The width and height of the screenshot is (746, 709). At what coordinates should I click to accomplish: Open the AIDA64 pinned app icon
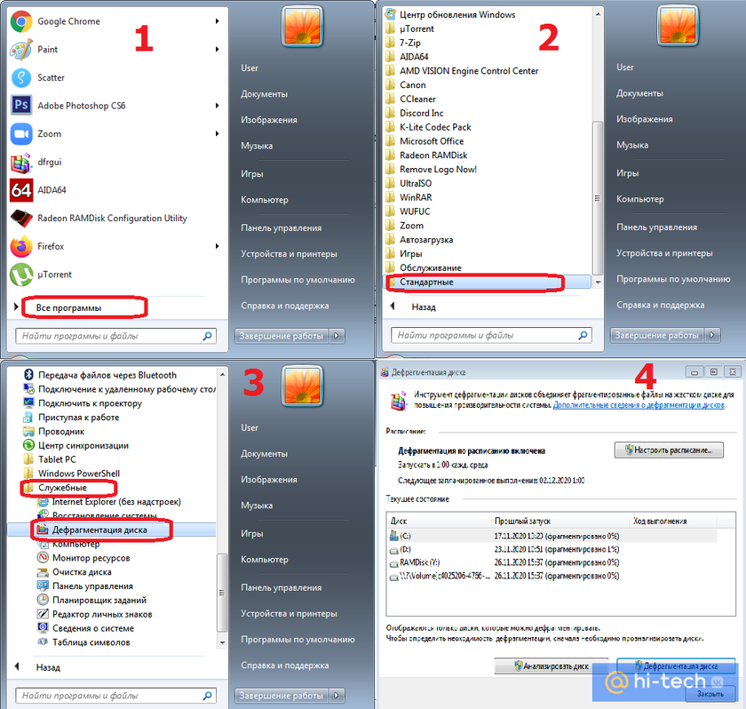click(x=21, y=190)
